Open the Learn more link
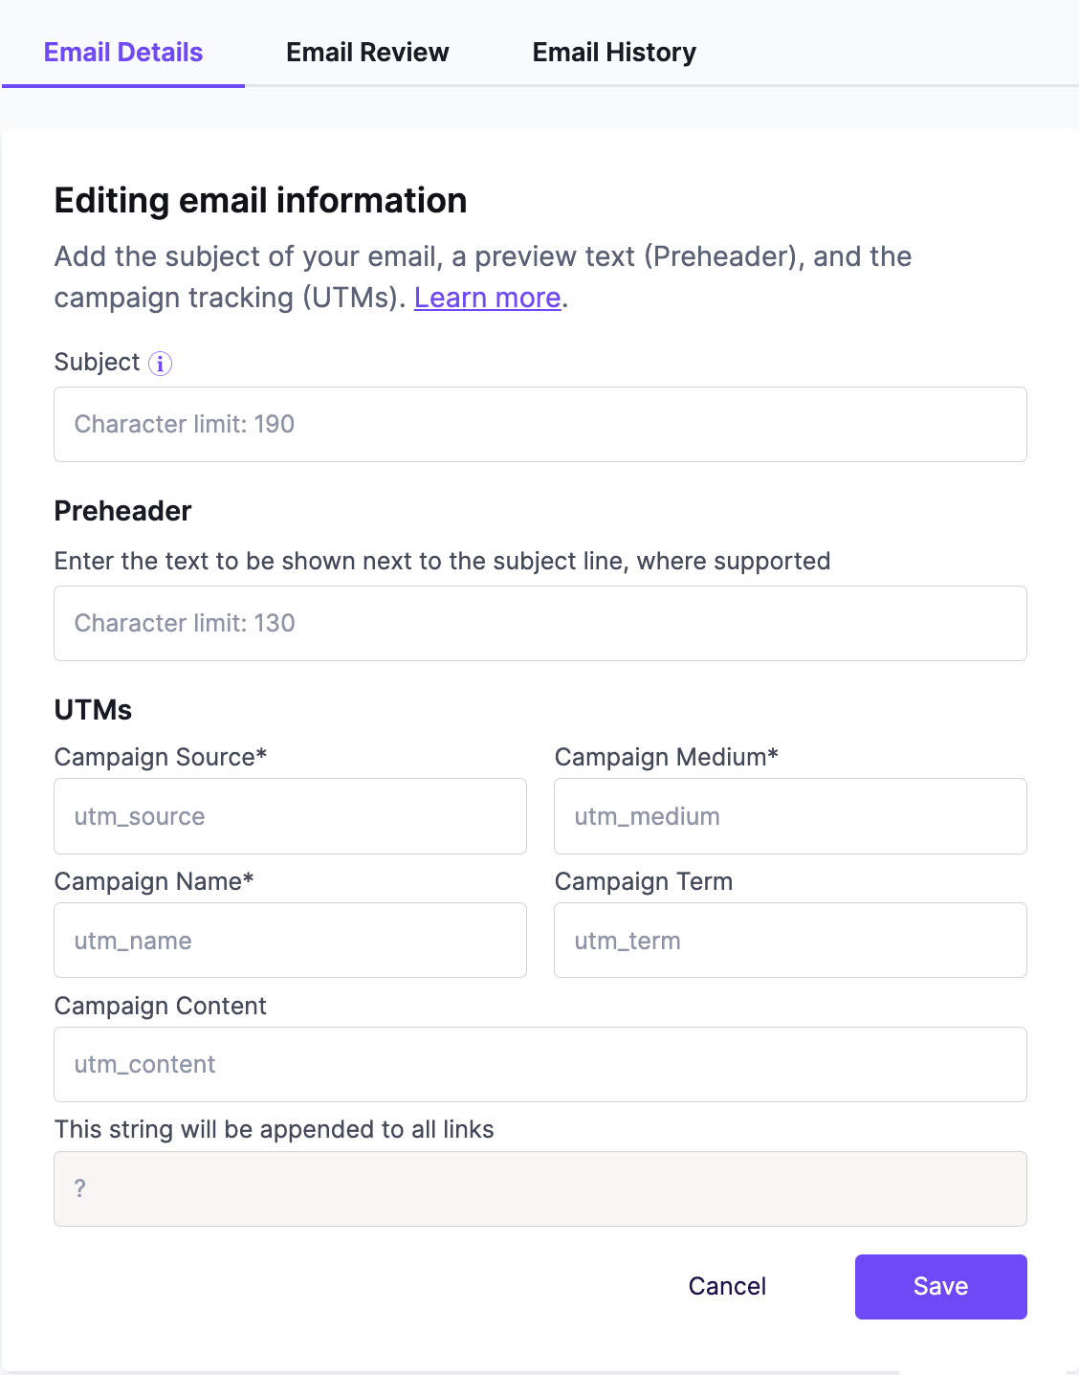The width and height of the screenshot is (1079, 1375). 488,298
